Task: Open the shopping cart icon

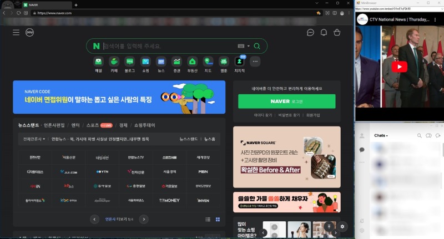Action: point(337,32)
